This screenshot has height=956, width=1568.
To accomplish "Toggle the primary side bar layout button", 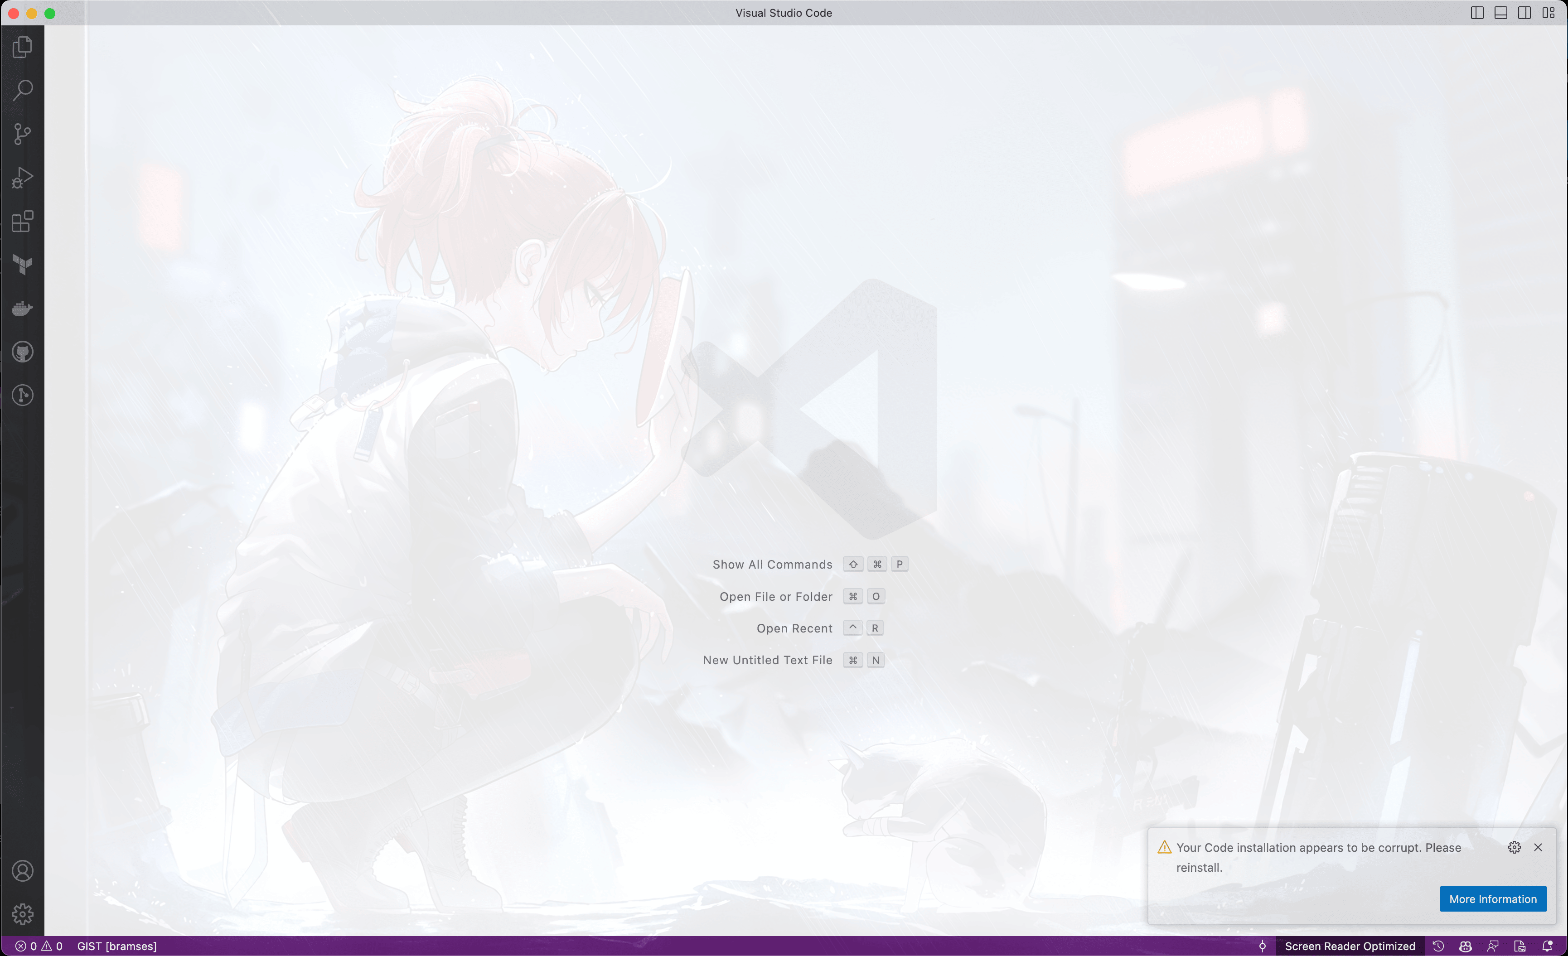I will [1477, 13].
